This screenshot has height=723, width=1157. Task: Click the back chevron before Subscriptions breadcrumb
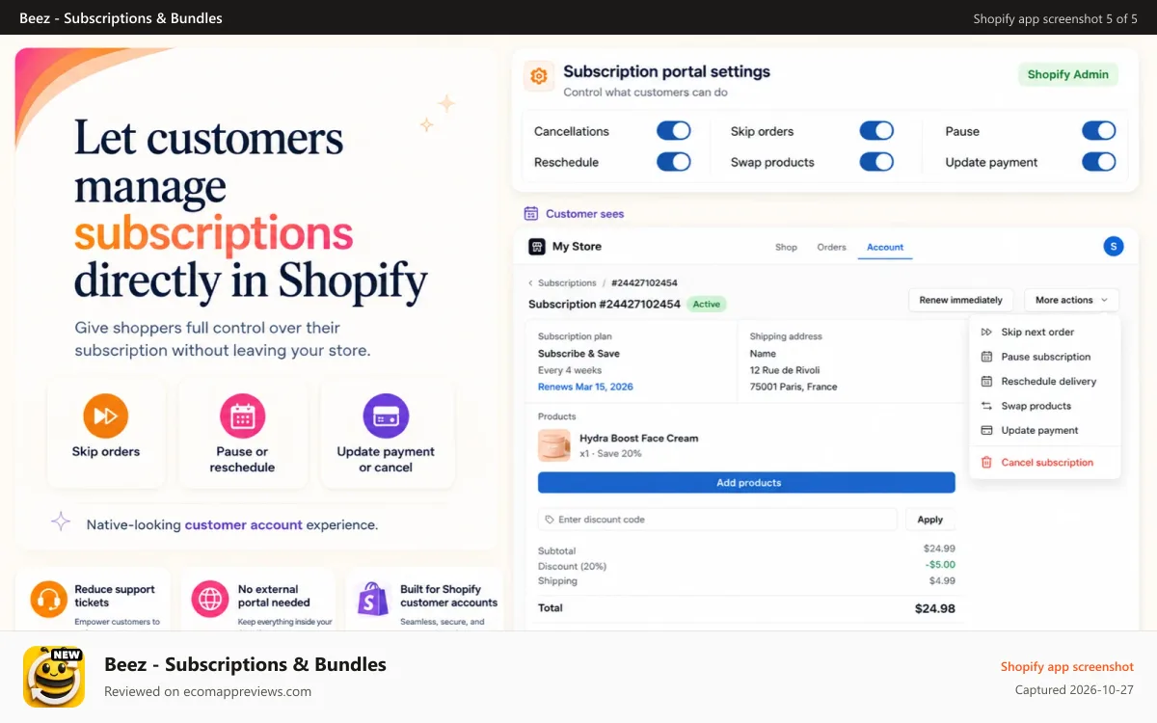coord(530,283)
